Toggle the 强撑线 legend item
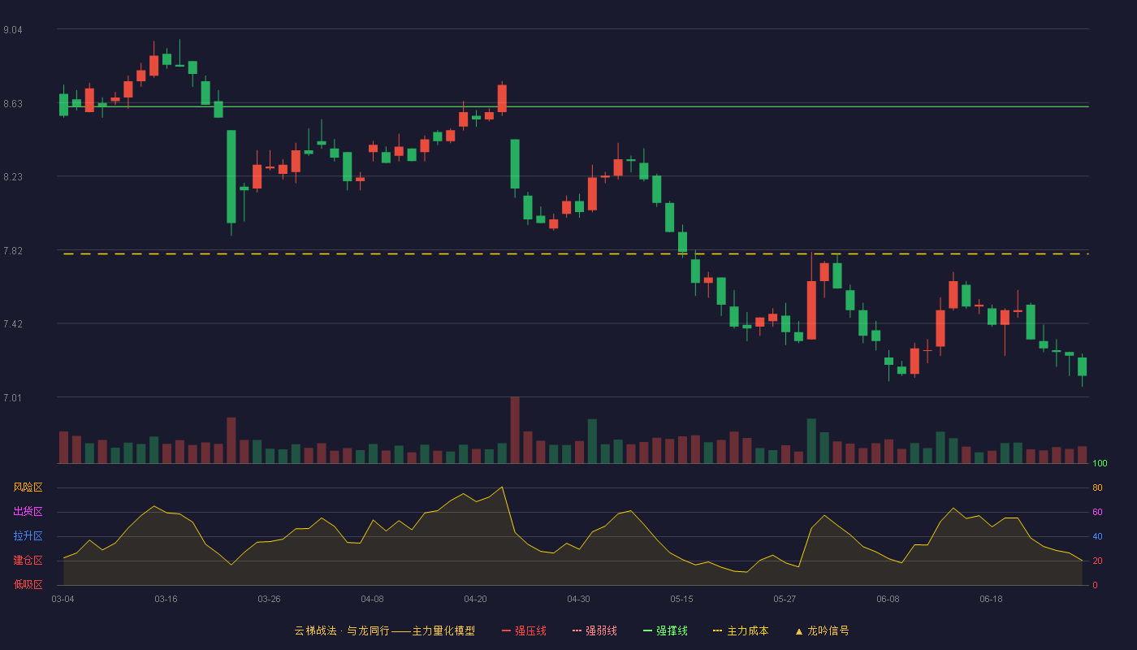1137x650 pixels. [665, 630]
